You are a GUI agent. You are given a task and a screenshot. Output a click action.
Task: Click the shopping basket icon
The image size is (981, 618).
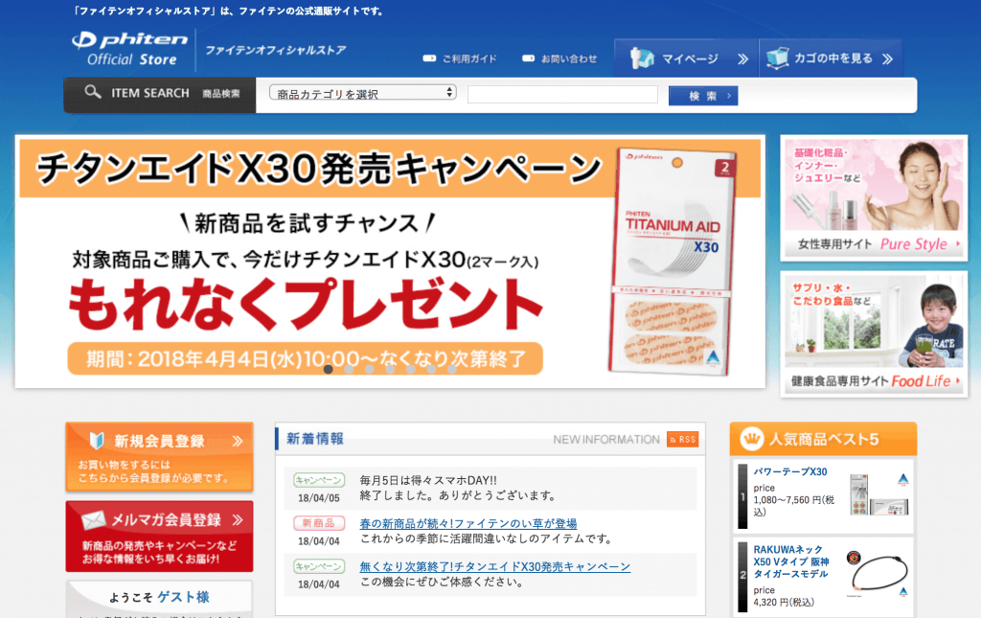click(777, 58)
